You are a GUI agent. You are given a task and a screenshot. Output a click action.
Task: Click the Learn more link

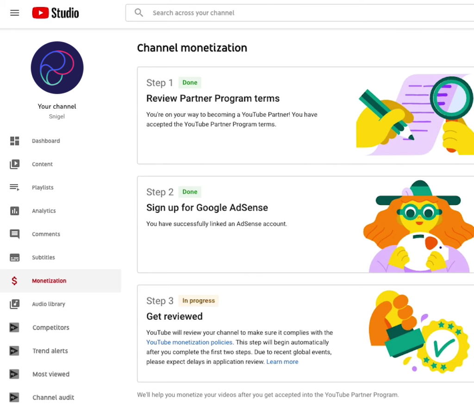[x=282, y=362]
